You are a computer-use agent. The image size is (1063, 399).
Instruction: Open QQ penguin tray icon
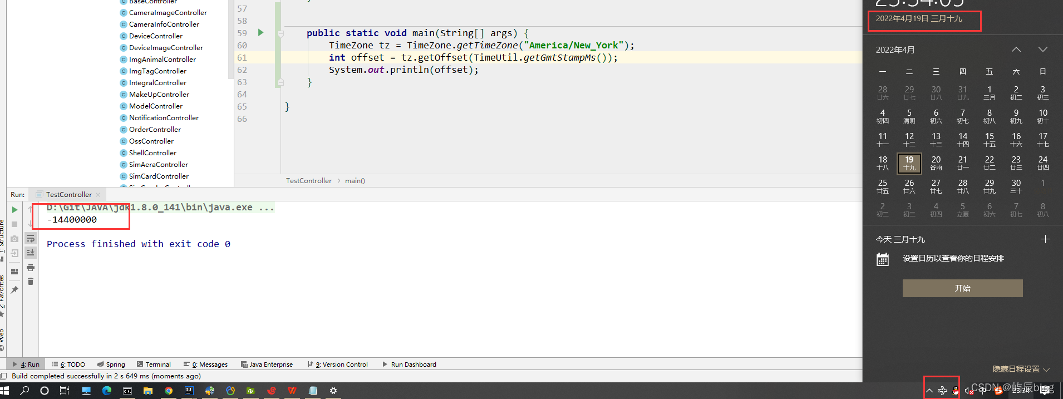pyautogui.click(x=956, y=391)
